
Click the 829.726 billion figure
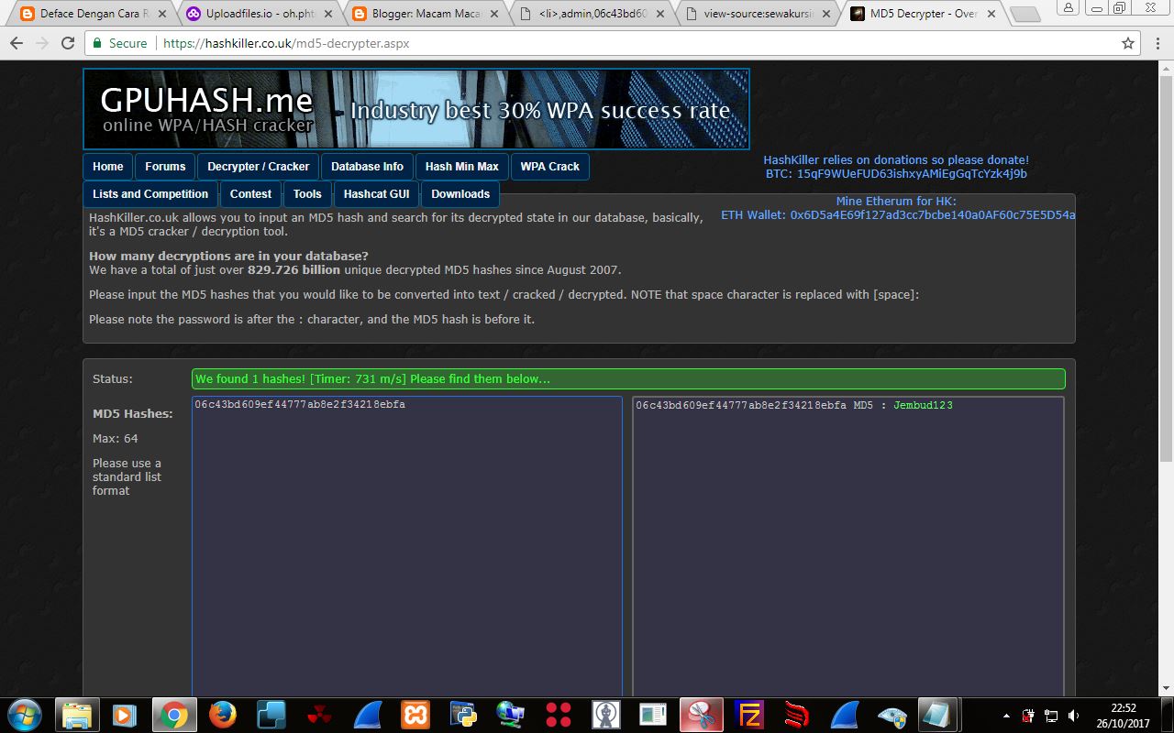coord(293,269)
